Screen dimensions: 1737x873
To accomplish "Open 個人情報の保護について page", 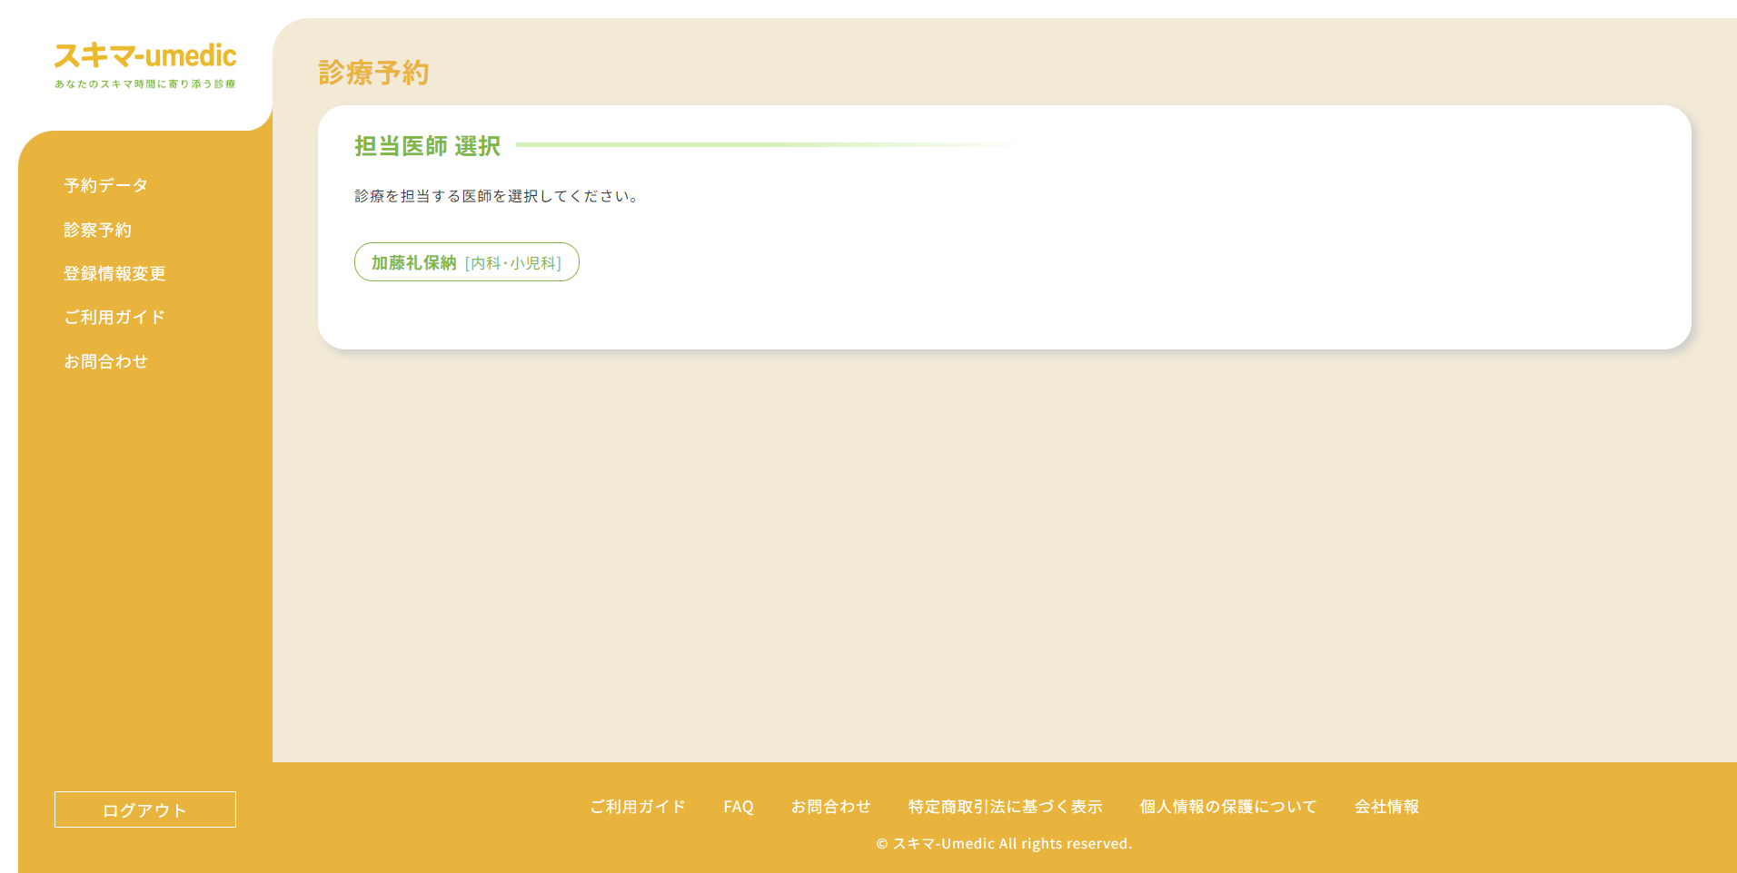I will click(x=1228, y=806).
